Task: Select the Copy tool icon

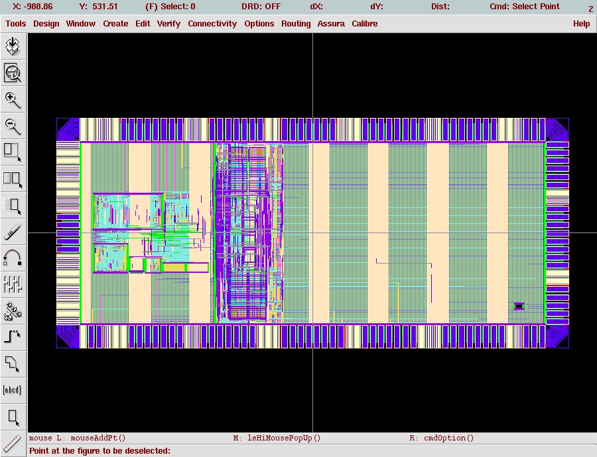Action: tap(13, 178)
